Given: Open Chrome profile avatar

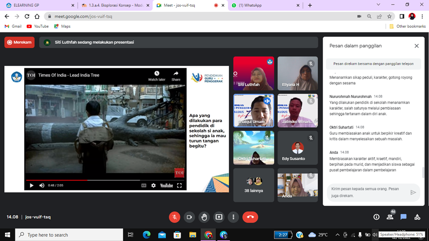Looking at the screenshot, I should (412, 16).
